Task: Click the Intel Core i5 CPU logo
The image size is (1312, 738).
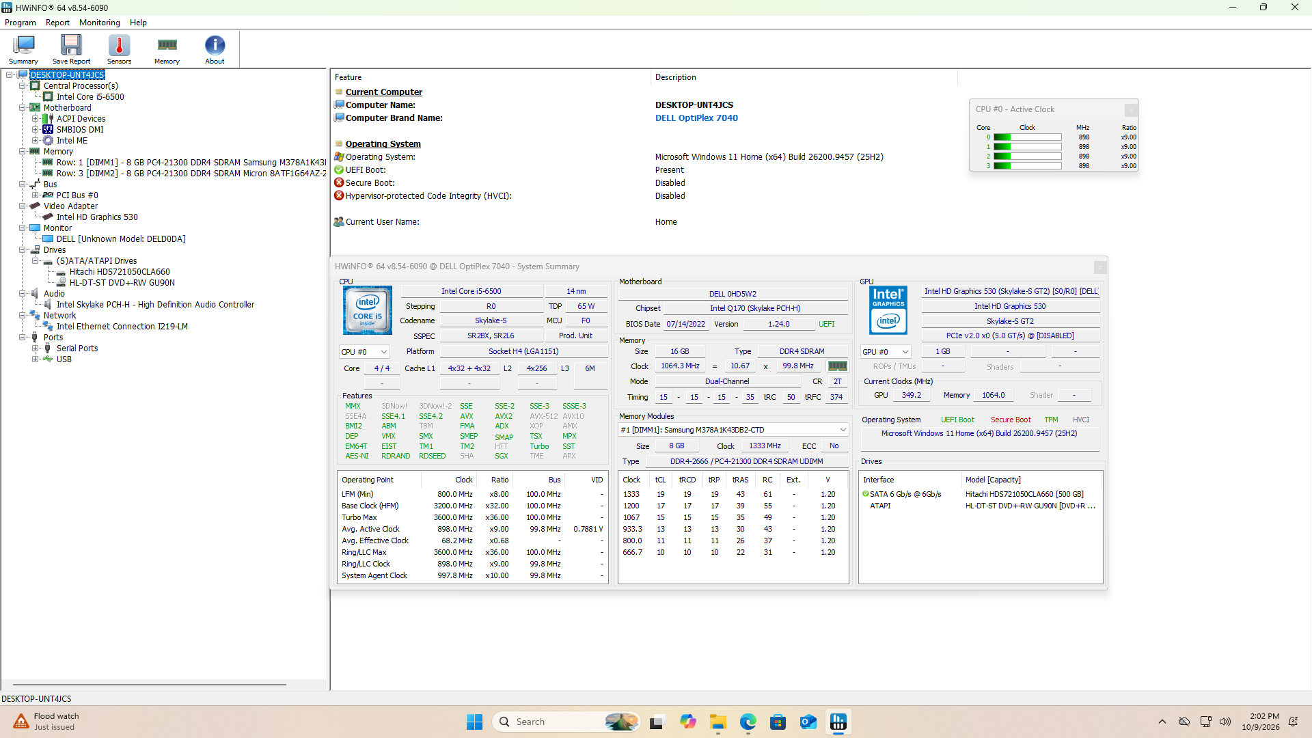Action: tap(368, 310)
